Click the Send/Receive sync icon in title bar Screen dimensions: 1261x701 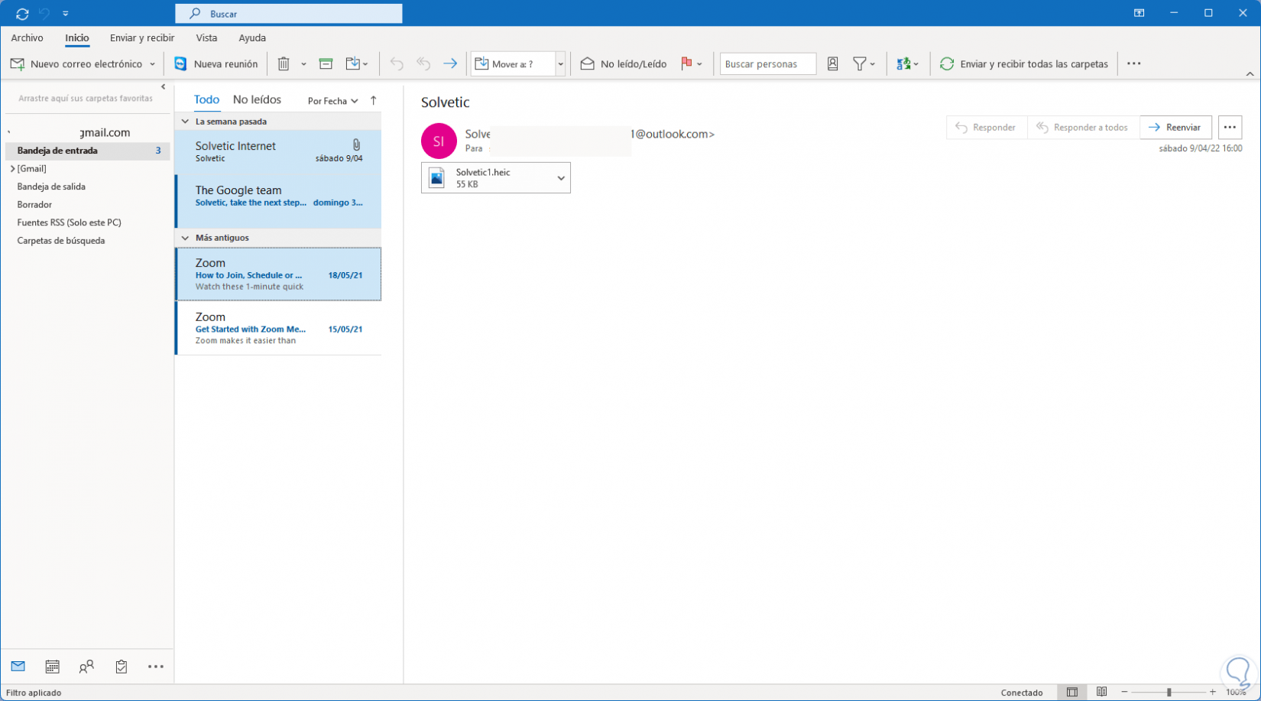point(22,14)
